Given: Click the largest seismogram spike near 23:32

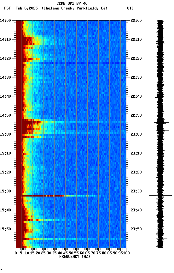Looking at the screenshot, I should (160, 196).
